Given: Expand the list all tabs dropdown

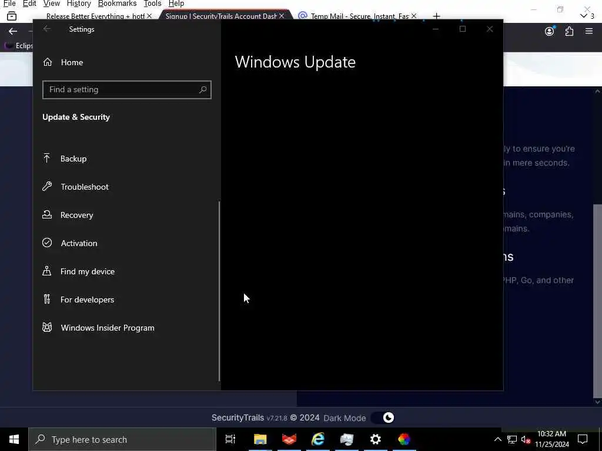Looking at the screenshot, I should [584, 16].
